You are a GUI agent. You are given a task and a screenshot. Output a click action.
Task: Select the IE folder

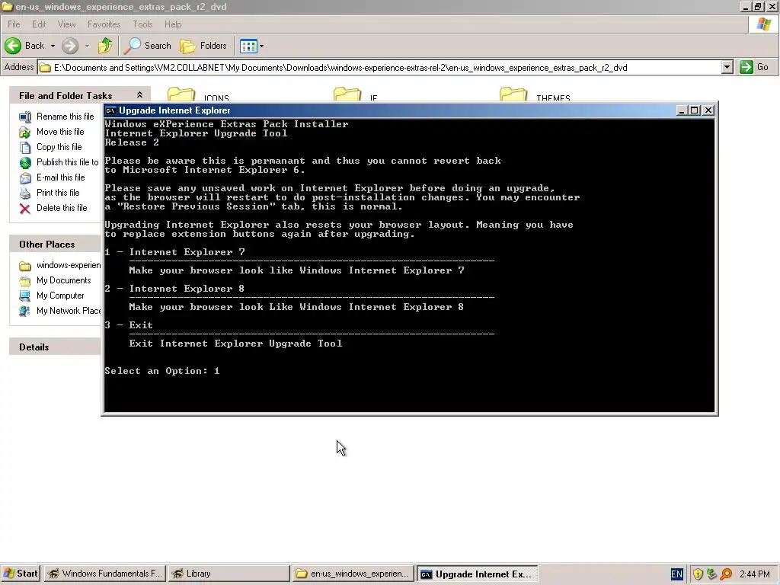(x=355, y=94)
